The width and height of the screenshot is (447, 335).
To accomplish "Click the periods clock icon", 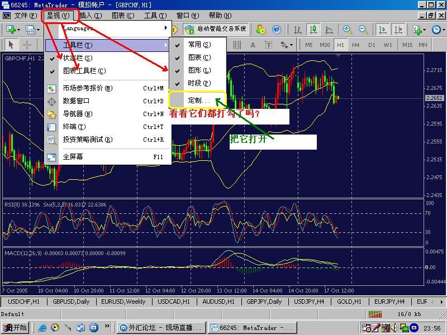I will [436, 30].
